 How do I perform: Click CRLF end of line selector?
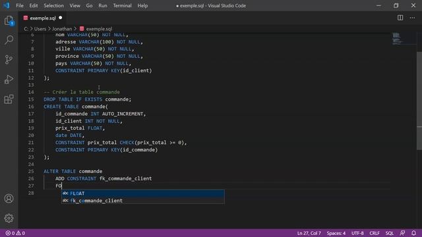(x=375, y=233)
